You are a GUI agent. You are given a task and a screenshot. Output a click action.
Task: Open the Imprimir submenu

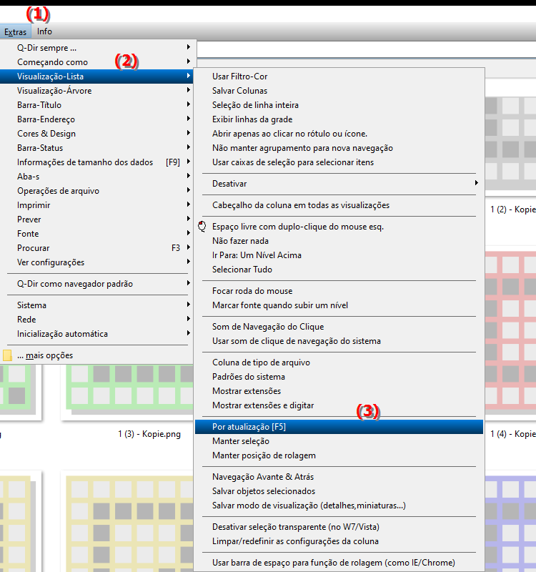(x=96, y=205)
